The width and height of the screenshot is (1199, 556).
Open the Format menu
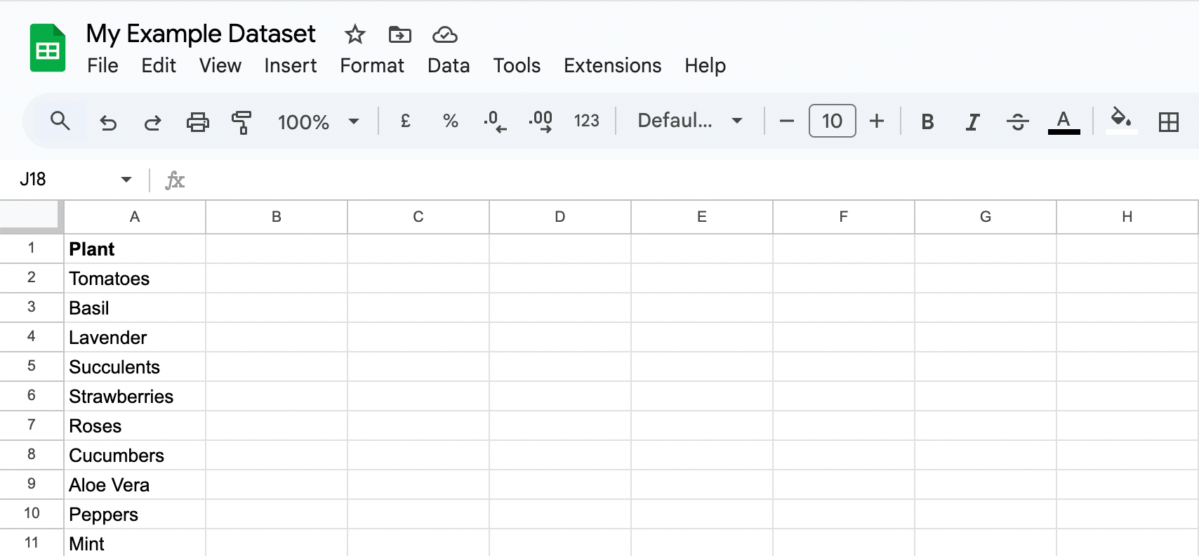click(372, 65)
